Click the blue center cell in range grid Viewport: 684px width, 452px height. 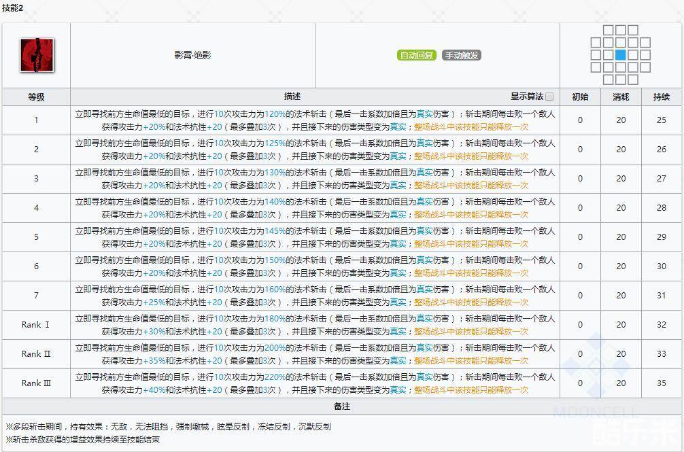pyautogui.click(x=620, y=55)
